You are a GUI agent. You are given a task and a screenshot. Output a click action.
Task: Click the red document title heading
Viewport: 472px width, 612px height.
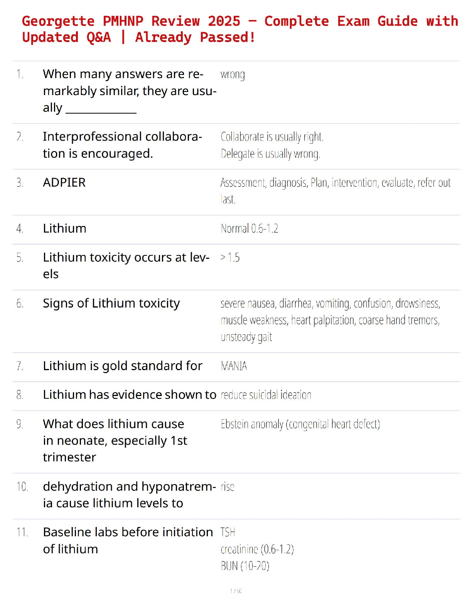coord(239,29)
